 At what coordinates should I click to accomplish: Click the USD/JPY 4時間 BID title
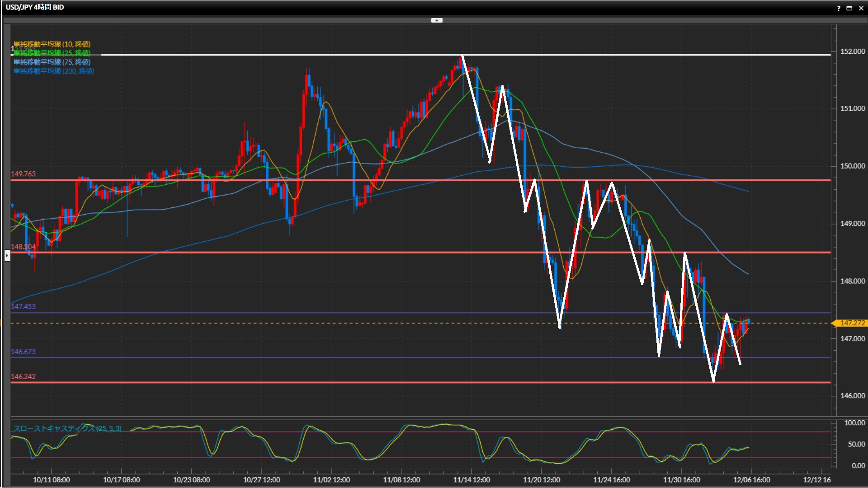(x=35, y=7)
